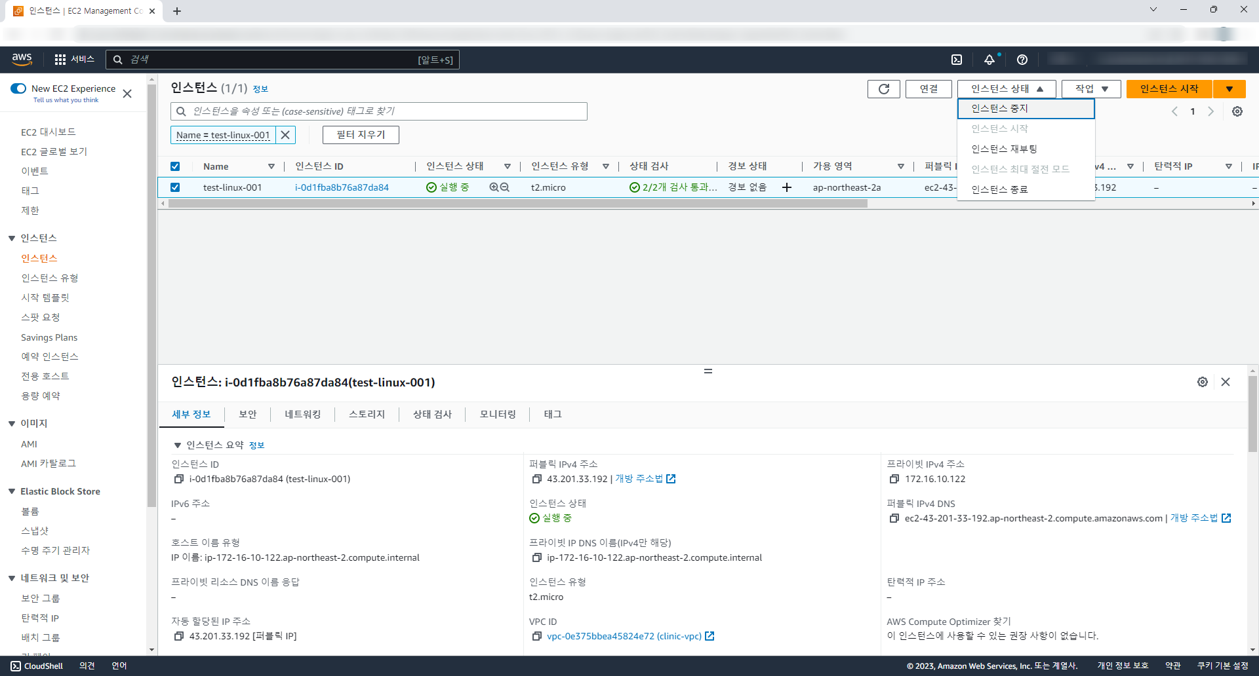Switch to 스토리지 tab
The image size is (1259, 676).
pos(367,414)
